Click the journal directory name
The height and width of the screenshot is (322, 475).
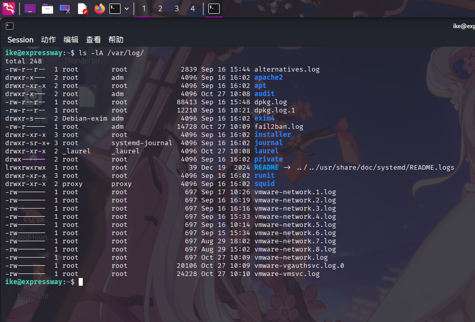point(268,143)
